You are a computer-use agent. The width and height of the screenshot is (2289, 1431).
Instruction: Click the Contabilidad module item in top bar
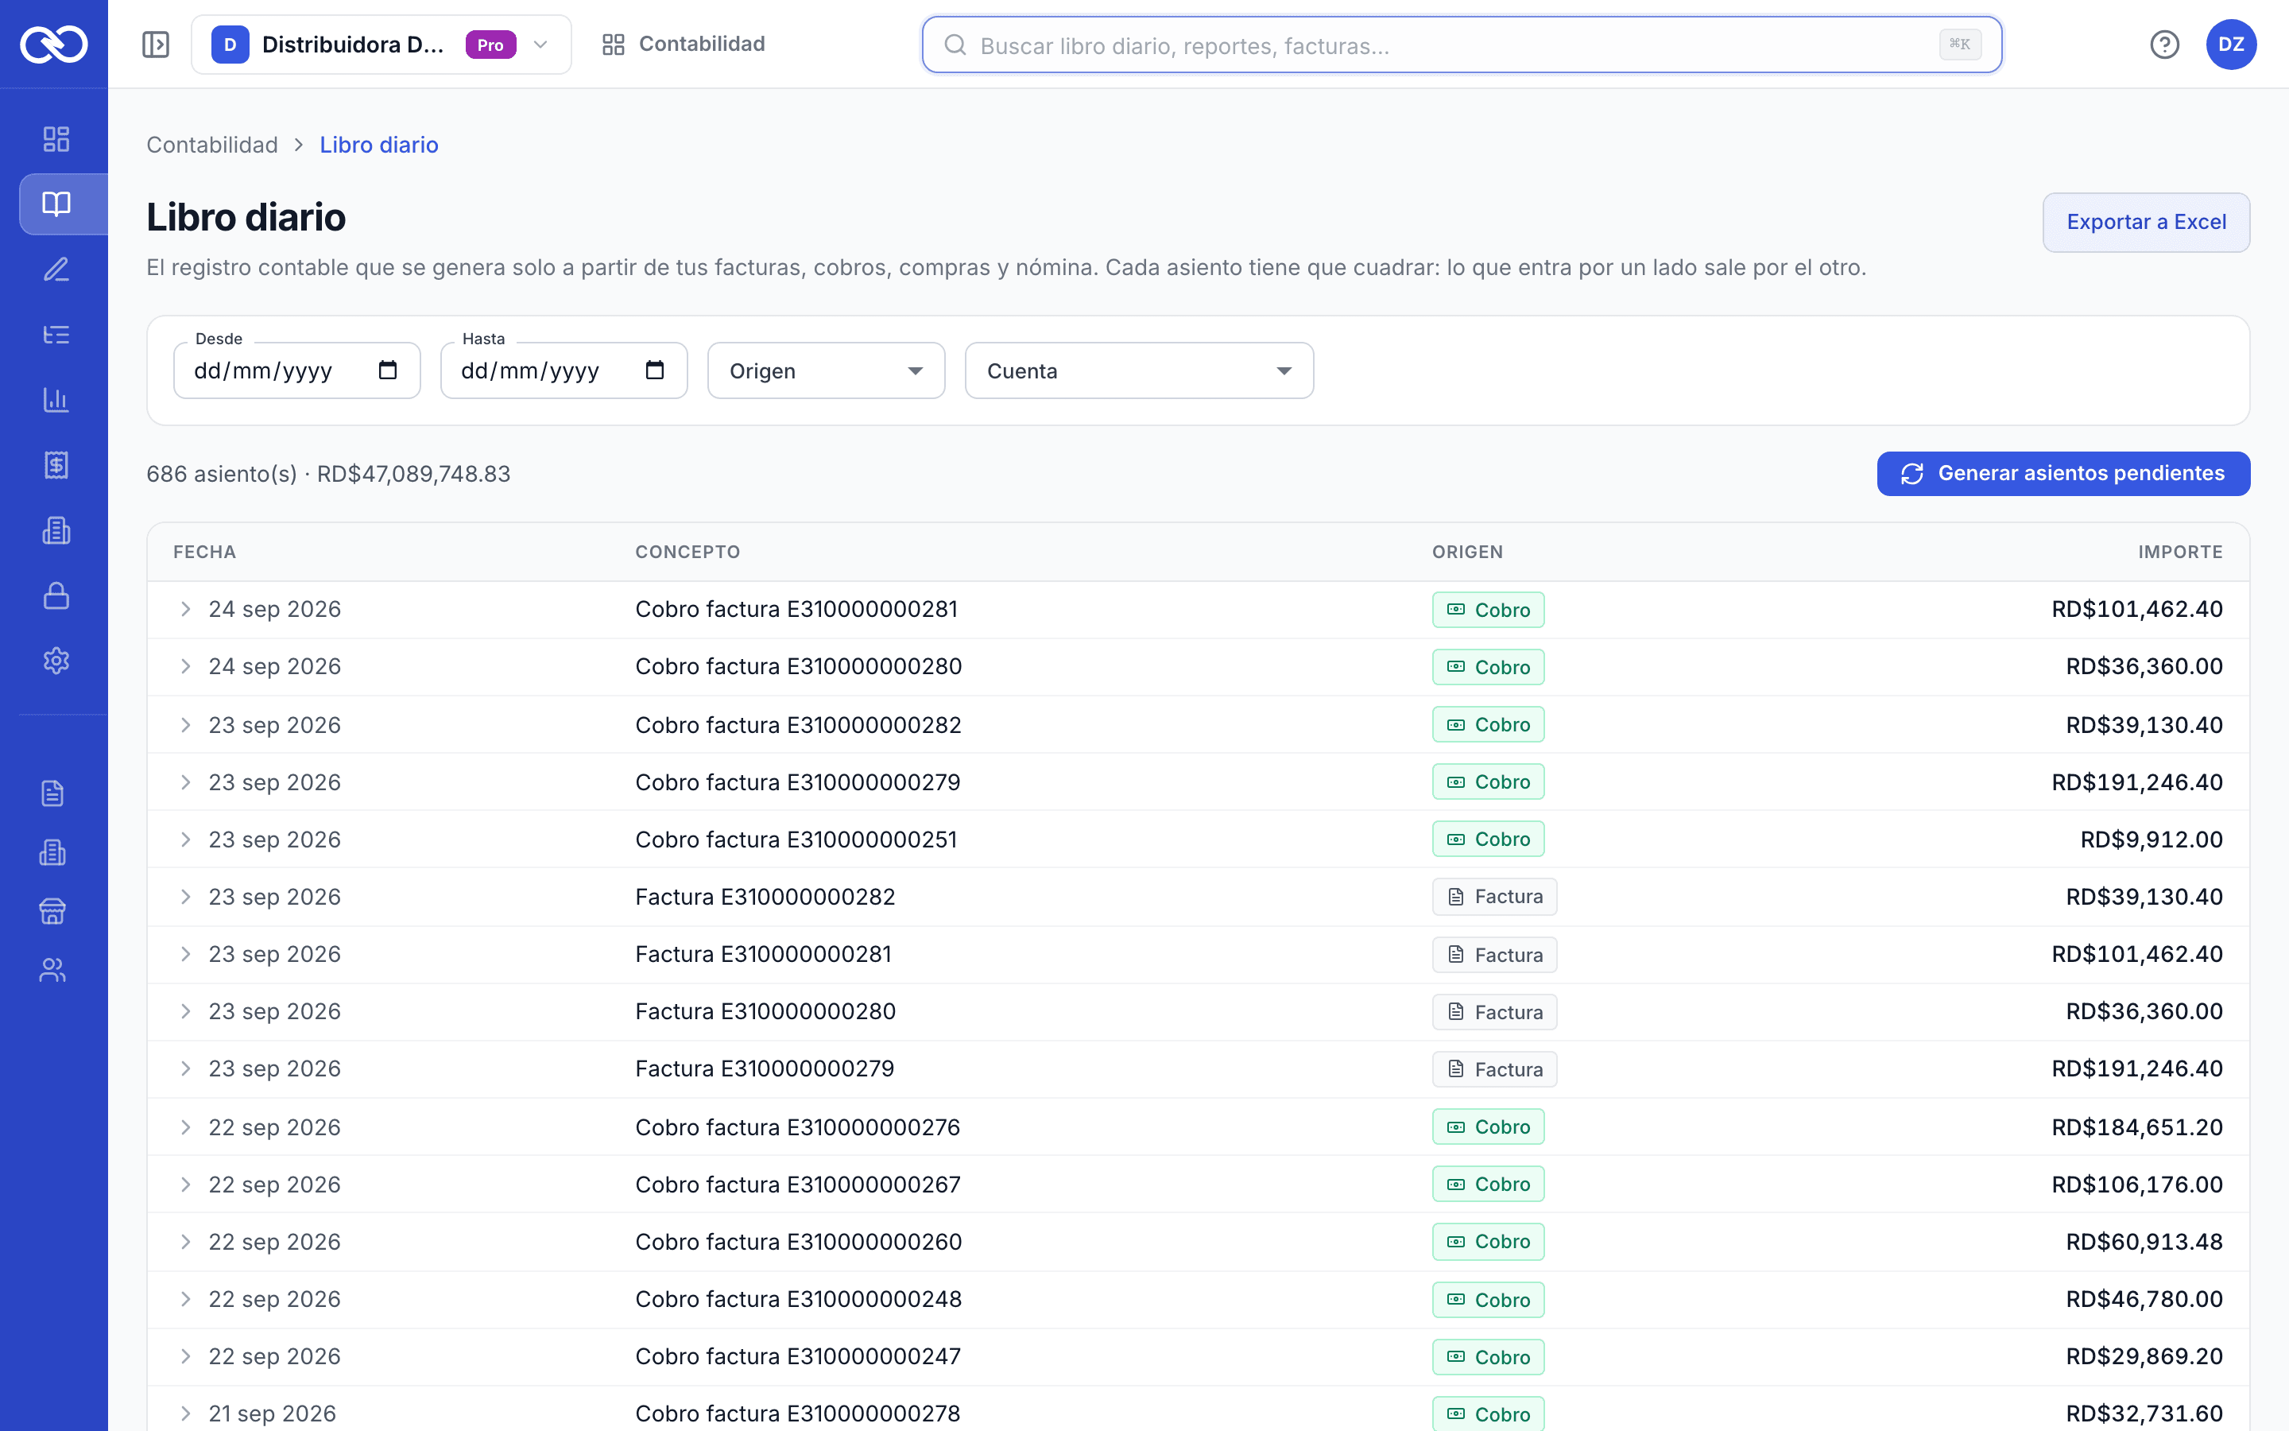(684, 45)
